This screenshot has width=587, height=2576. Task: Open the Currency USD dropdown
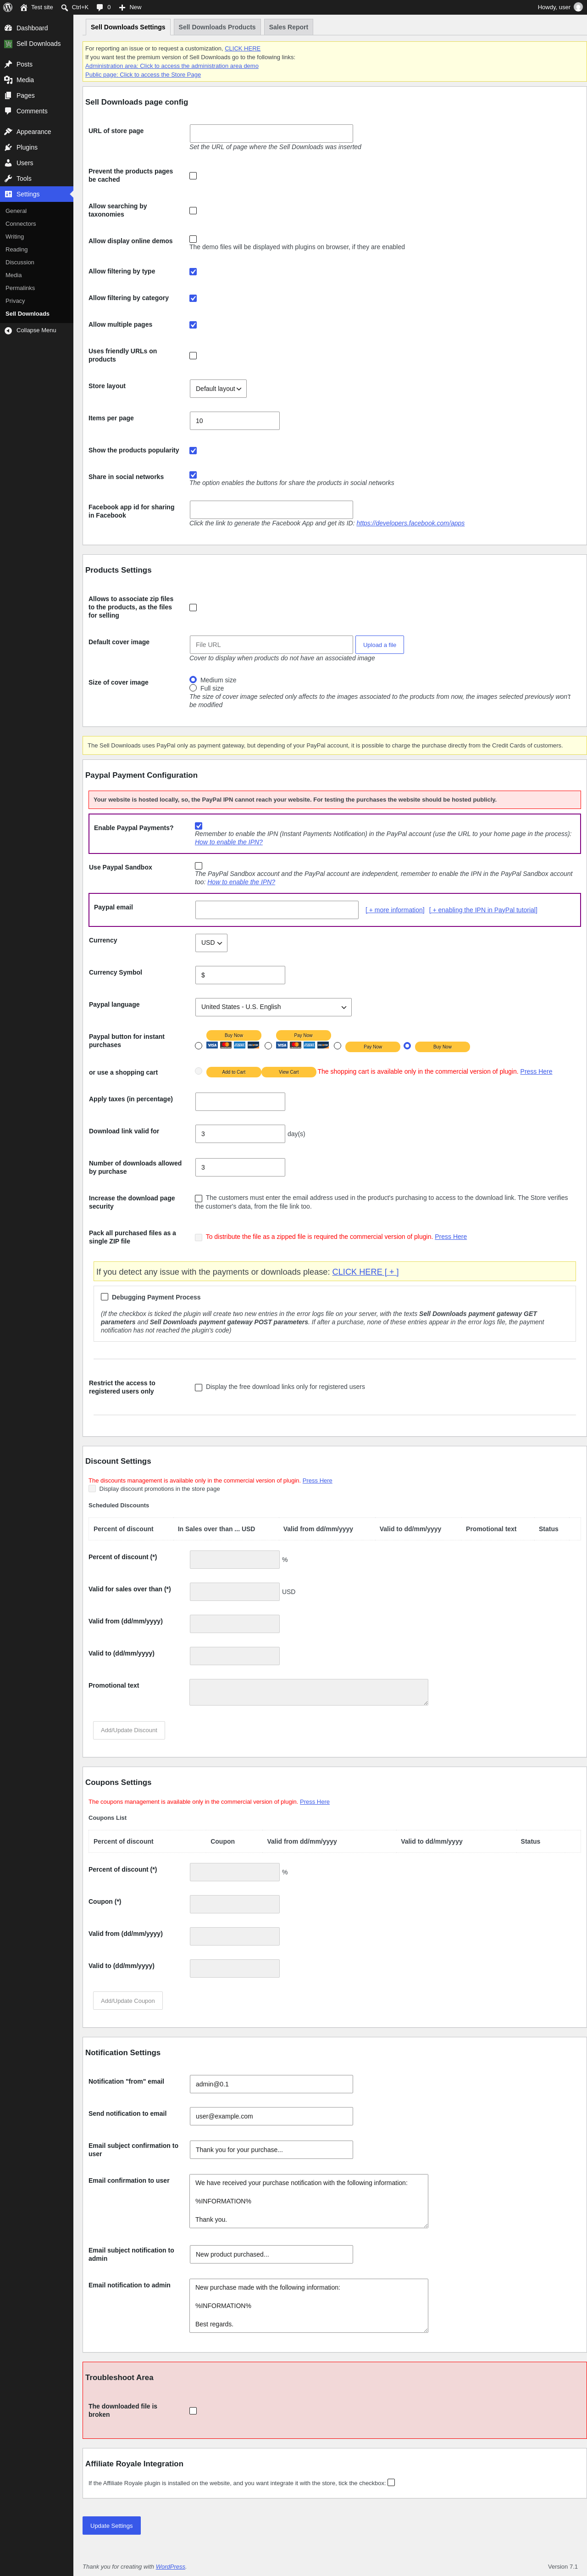[211, 943]
